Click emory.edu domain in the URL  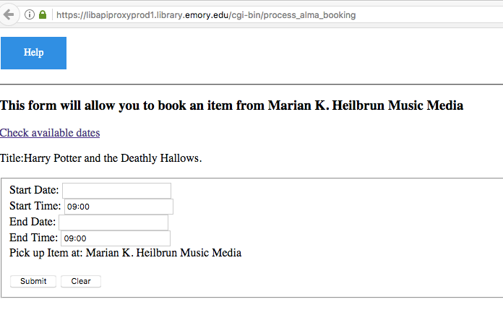(x=207, y=15)
